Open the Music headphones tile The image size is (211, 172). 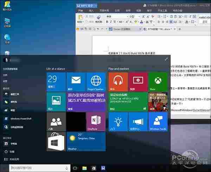click(x=118, y=82)
